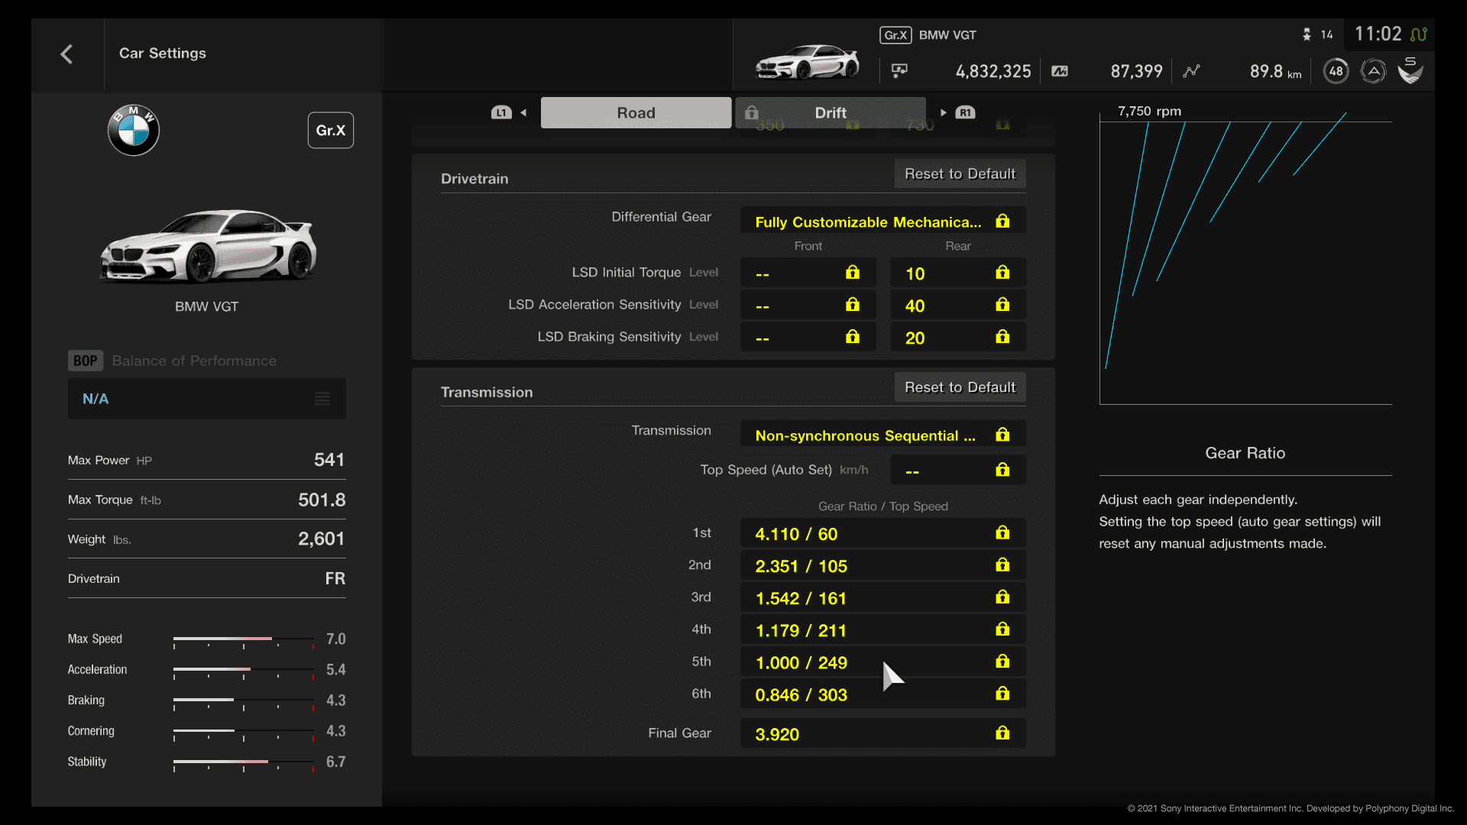
Task: Switch to the Road tuning tab
Action: pos(636,112)
